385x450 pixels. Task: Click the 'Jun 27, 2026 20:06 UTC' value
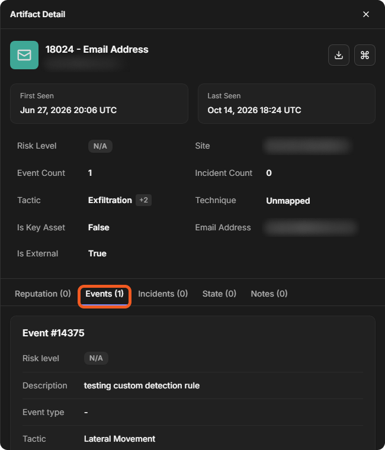(x=68, y=110)
